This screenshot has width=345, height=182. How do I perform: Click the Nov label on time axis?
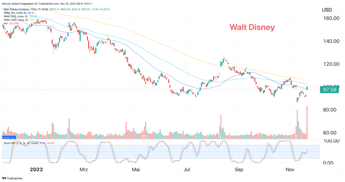click(x=290, y=170)
